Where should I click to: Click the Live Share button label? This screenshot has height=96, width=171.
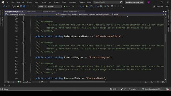point(159,6)
